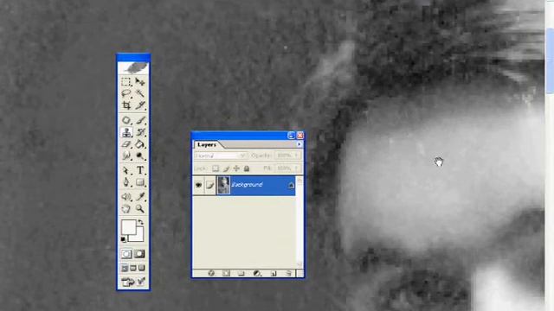Select the Clone Stamp tool
The image size is (554, 311).
[126, 132]
